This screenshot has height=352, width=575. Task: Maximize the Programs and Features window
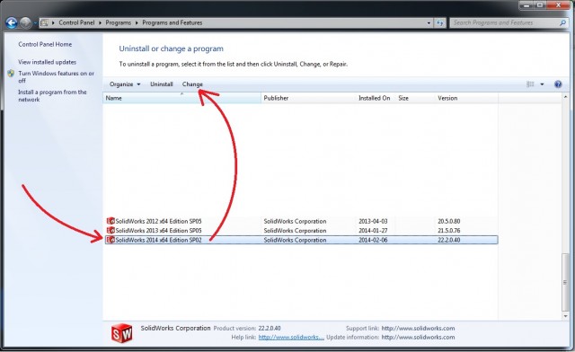point(540,5)
